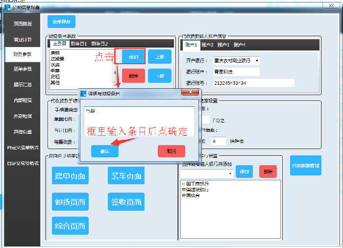Viewport: 343px width, 248px height.
Task: Switch to the 副条目1 tab
Action: (x=79, y=44)
